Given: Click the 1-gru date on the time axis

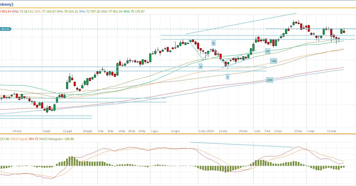Looking at the screenshot, I should pos(155,131).
